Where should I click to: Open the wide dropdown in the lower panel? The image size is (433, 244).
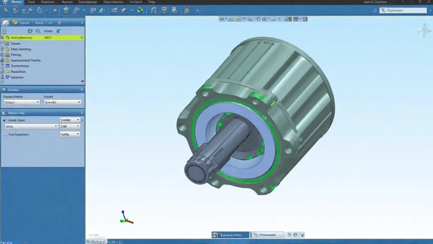[31, 126]
